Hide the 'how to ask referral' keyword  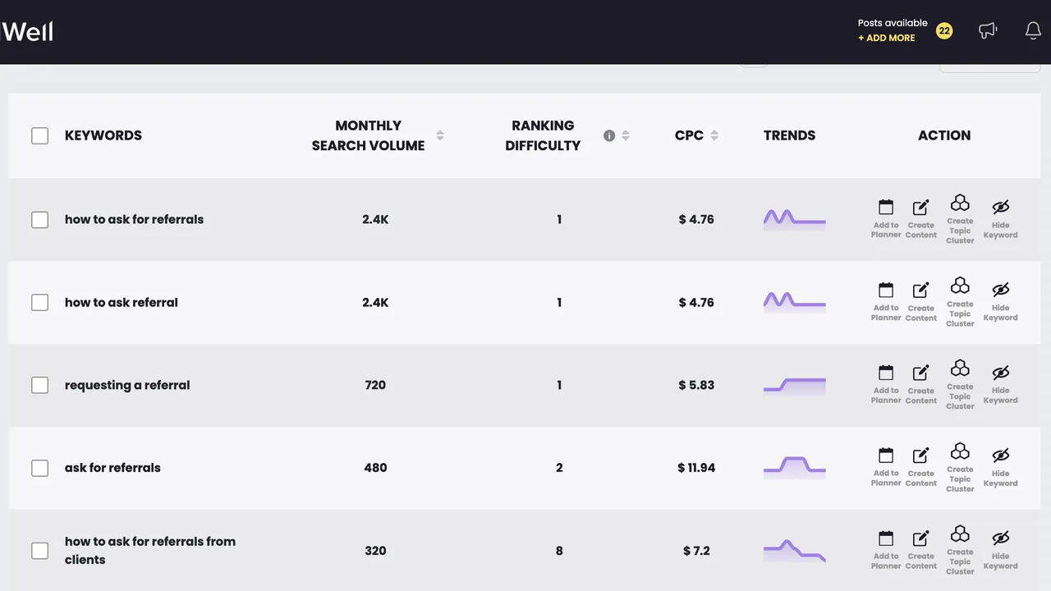point(1000,301)
